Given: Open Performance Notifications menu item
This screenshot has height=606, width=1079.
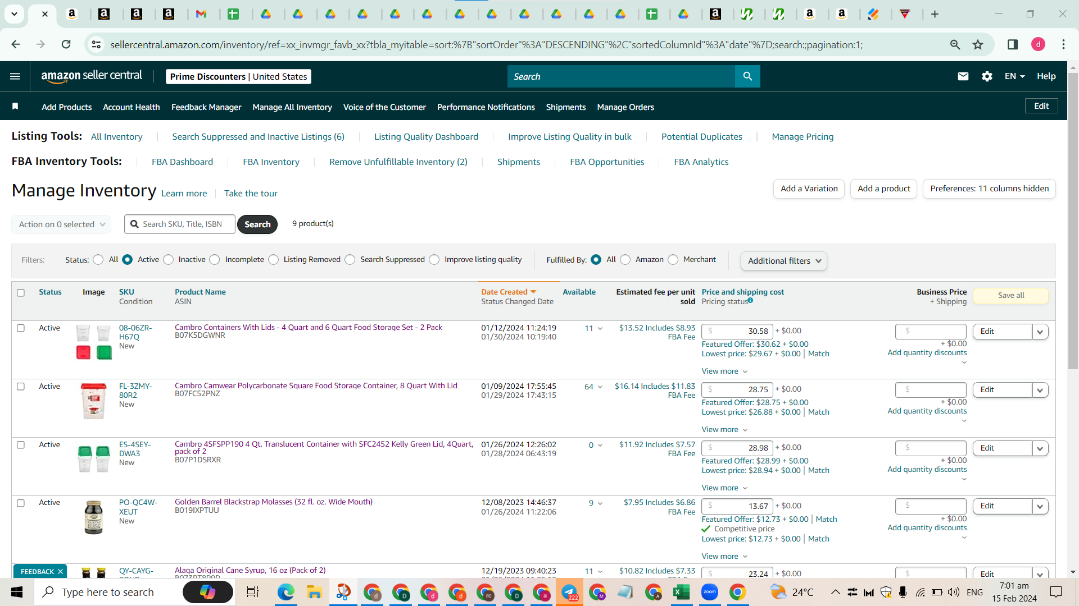Looking at the screenshot, I should (x=486, y=107).
